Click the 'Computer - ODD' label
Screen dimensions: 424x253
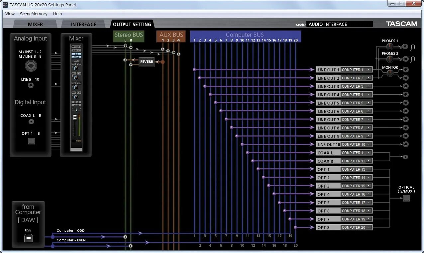pos(70,230)
